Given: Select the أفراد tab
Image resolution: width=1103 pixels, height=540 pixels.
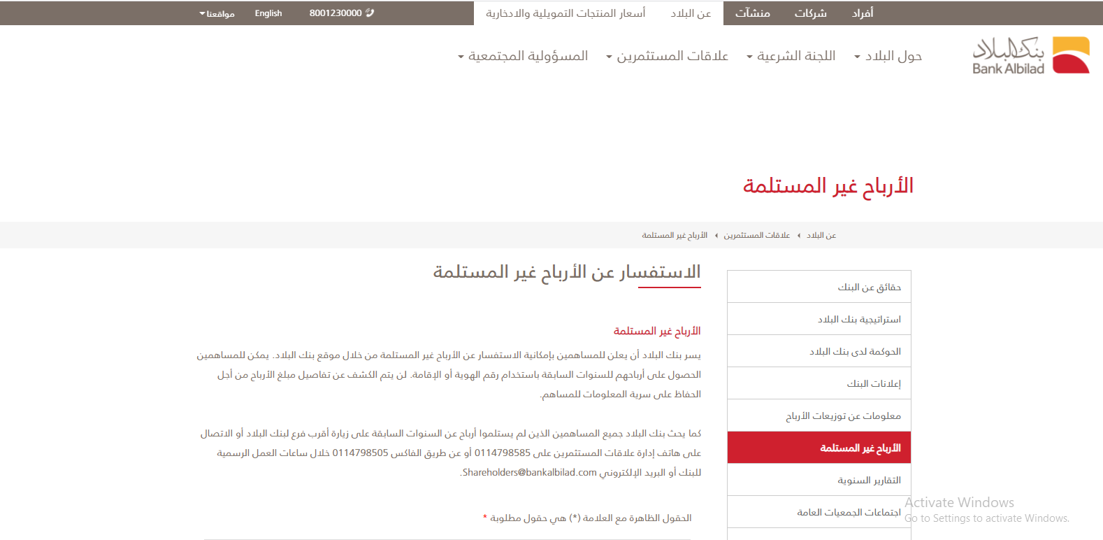Looking at the screenshot, I should pyautogui.click(x=862, y=13).
